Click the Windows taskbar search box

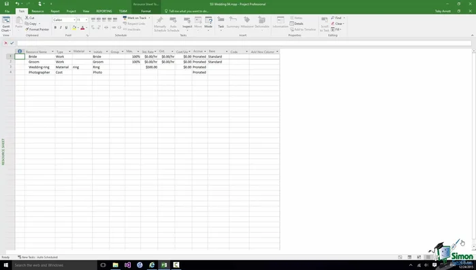click(x=54, y=265)
